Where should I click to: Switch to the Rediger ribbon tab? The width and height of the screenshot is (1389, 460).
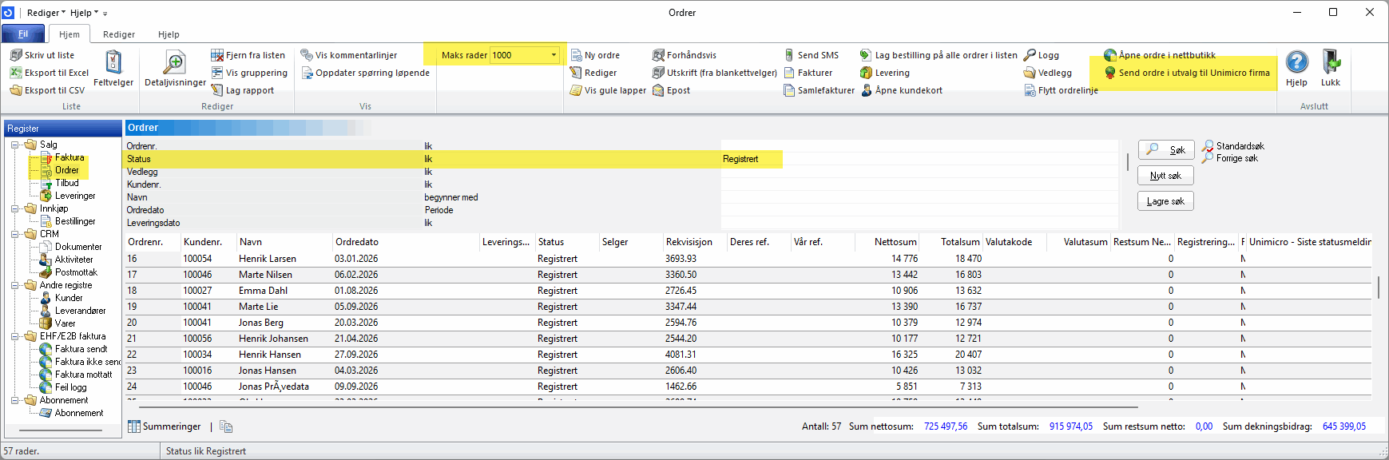pos(119,34)
